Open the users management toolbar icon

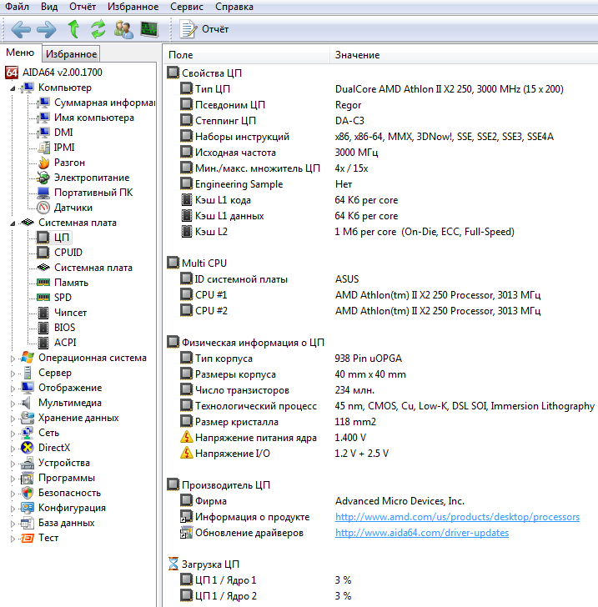[x=123, y=29]
